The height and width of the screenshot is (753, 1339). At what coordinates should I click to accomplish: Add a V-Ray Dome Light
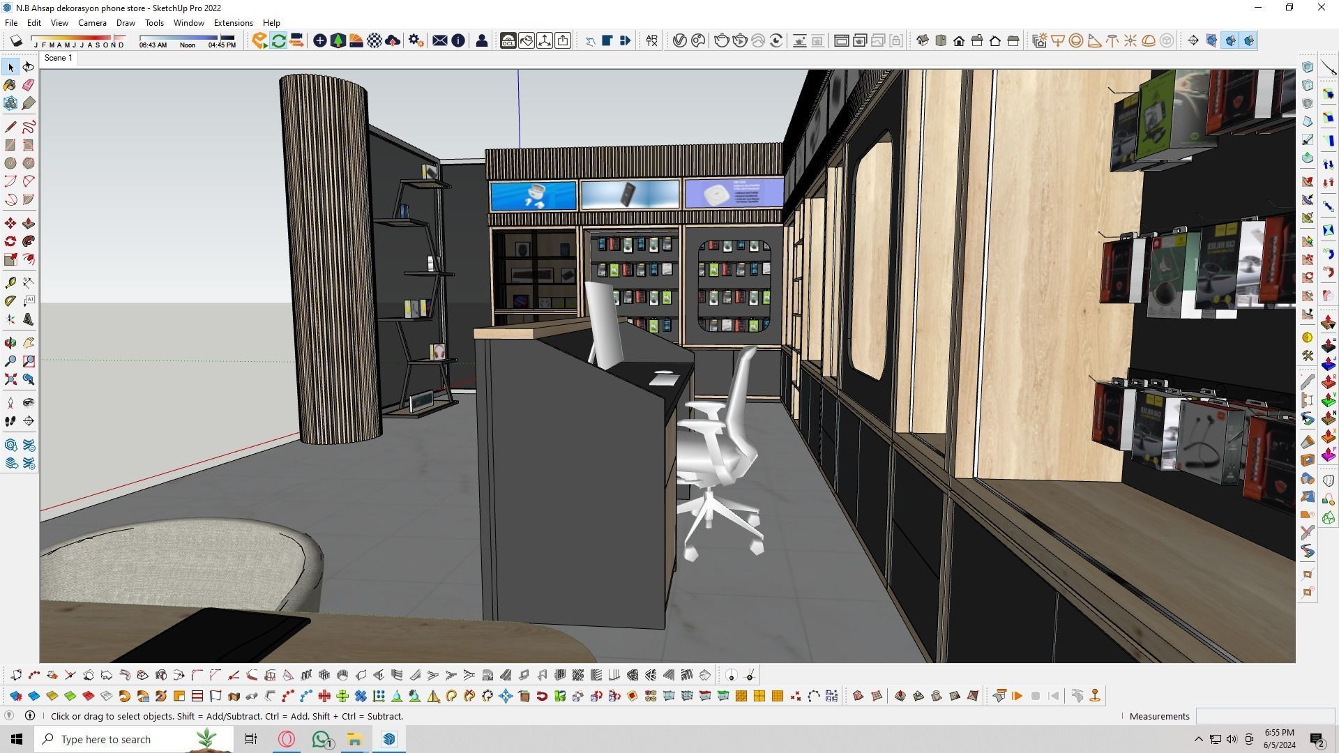coord(1149,40)
